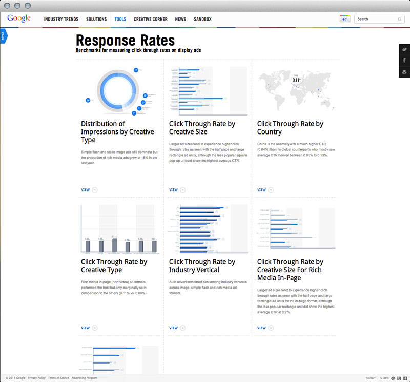This screenshot has width=410, height=382.
Task: Open the Advertising Program footer link
Action: click(x=85, y=378)
